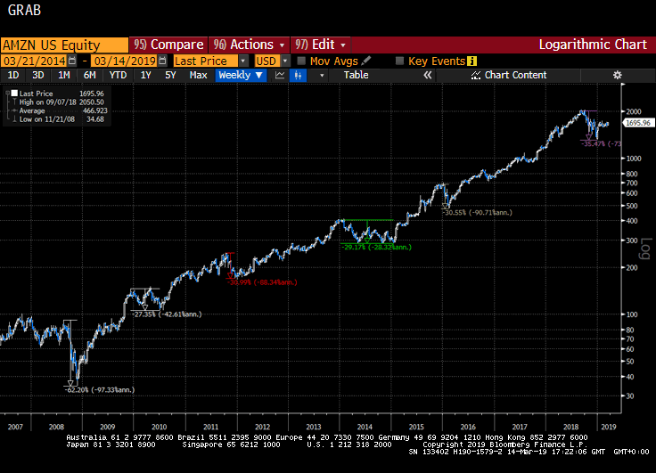656x473 pixels.
Task: Open the USD currency dropdown
Action: click(x=285, y=61)
